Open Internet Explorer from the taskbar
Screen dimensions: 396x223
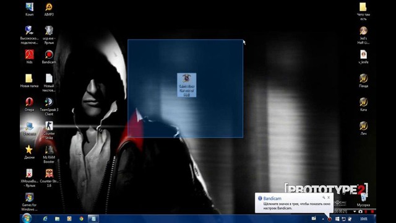[45, 219]
